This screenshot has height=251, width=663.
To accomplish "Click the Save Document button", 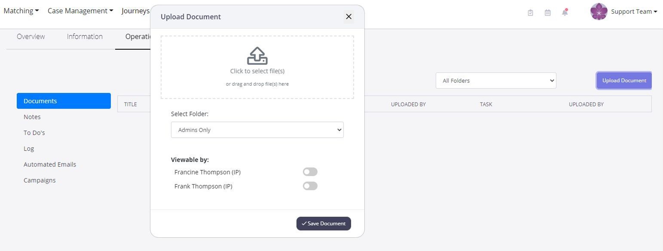I will [x=323, y=223].
